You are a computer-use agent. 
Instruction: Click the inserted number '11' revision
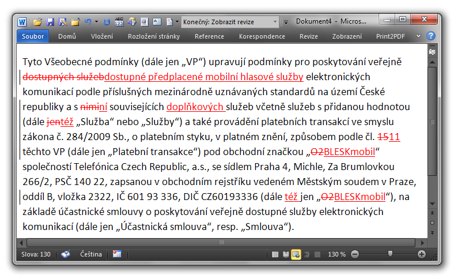(x=394, y=137)
